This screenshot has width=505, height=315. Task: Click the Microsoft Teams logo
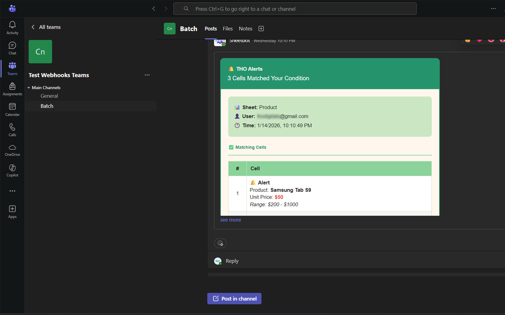[12, 8]
